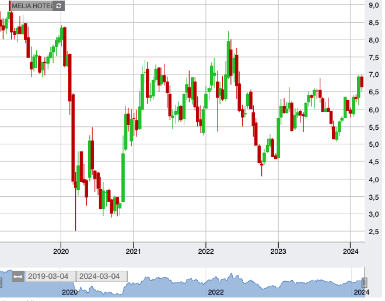Click the 2020 label on the x-axis
The height and width of the screenshot is (301, 385).
pos(61,252)
